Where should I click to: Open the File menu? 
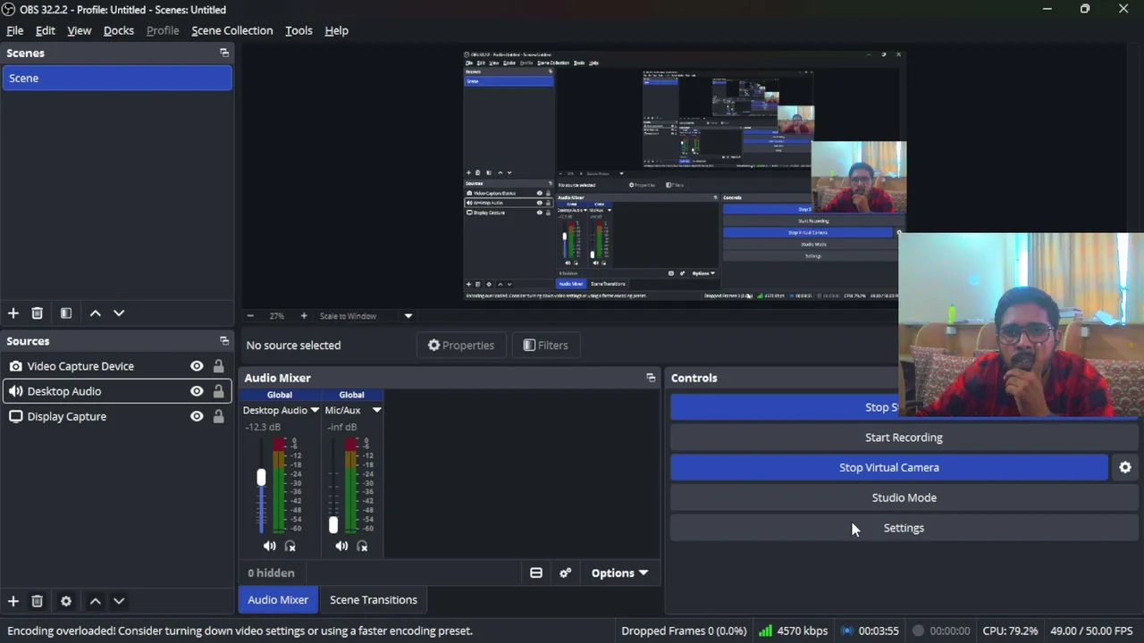[15, 30]
